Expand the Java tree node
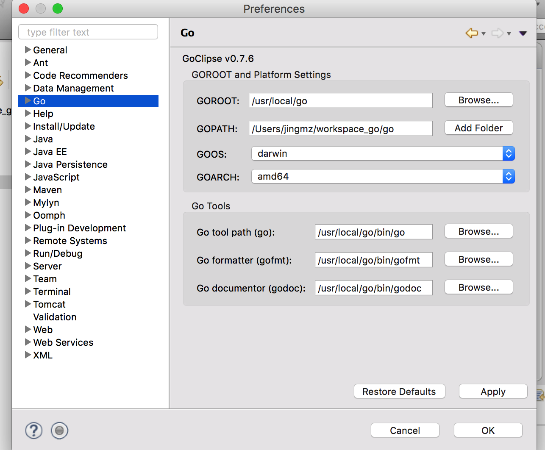Viewport: 545px width, 450px height. (28, 139)
